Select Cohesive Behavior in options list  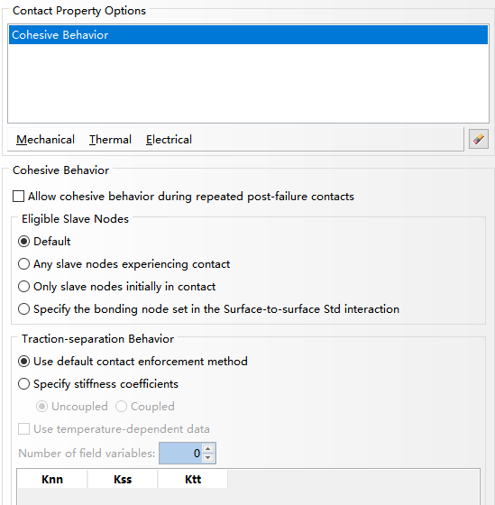pos(248,35)
